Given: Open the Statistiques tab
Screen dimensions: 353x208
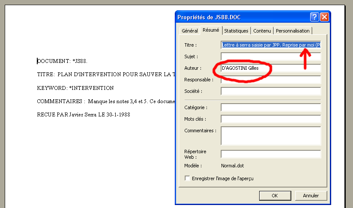Looking at the screenshot, I should tap(236, 31).
